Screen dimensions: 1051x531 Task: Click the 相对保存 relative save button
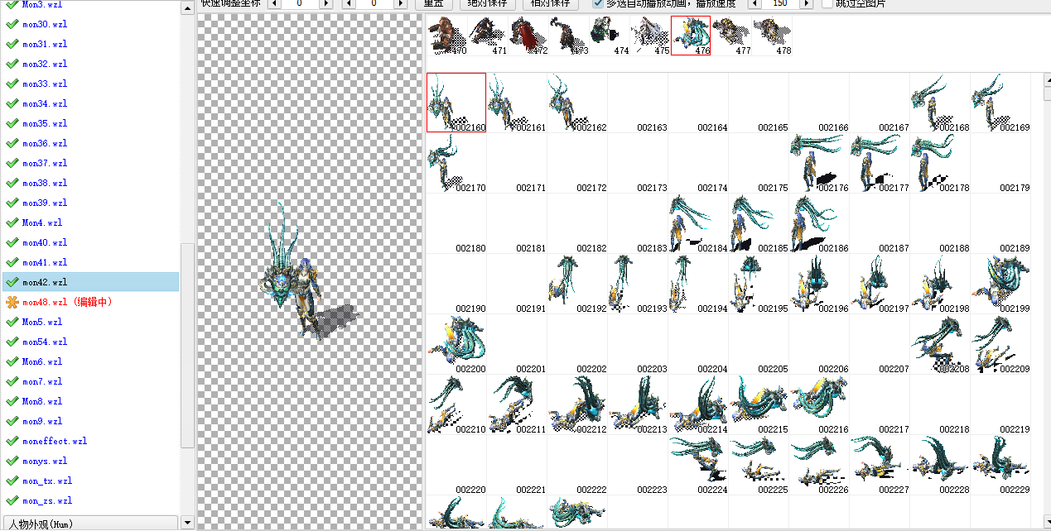click(x=550, y=3)
